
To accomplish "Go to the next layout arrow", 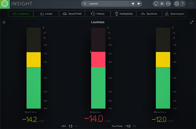I will [139, 4].
